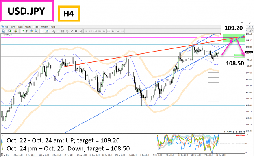
Task: Switch chart to M30 timeframe
Action: tap(100, 31)
